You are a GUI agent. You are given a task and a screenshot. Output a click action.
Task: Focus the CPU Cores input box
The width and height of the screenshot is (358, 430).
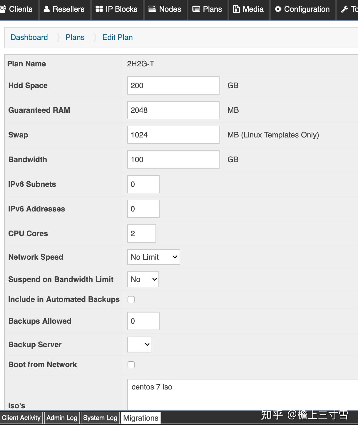[x=141, y=234]
